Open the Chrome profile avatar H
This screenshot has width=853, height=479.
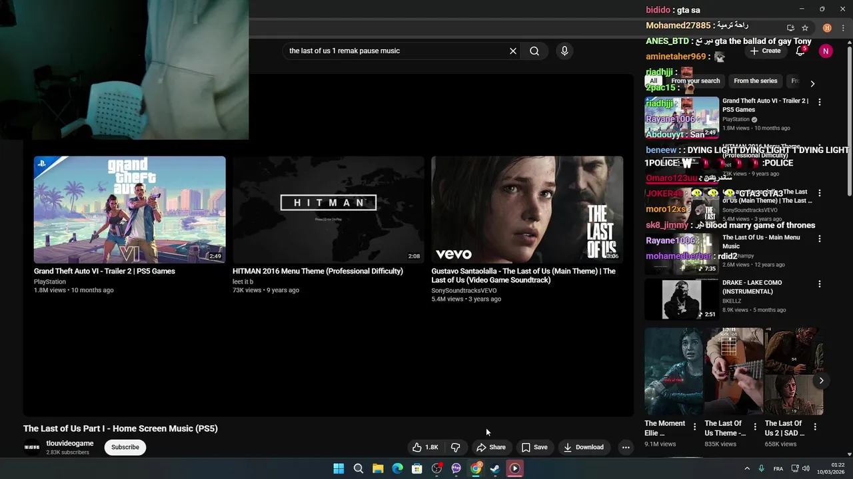[x=827, y=28]
